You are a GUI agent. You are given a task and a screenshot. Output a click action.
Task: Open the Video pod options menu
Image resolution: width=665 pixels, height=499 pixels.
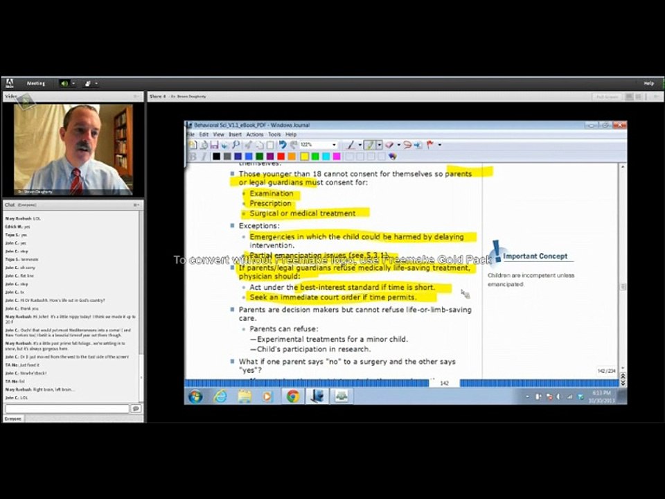point(136,96)
